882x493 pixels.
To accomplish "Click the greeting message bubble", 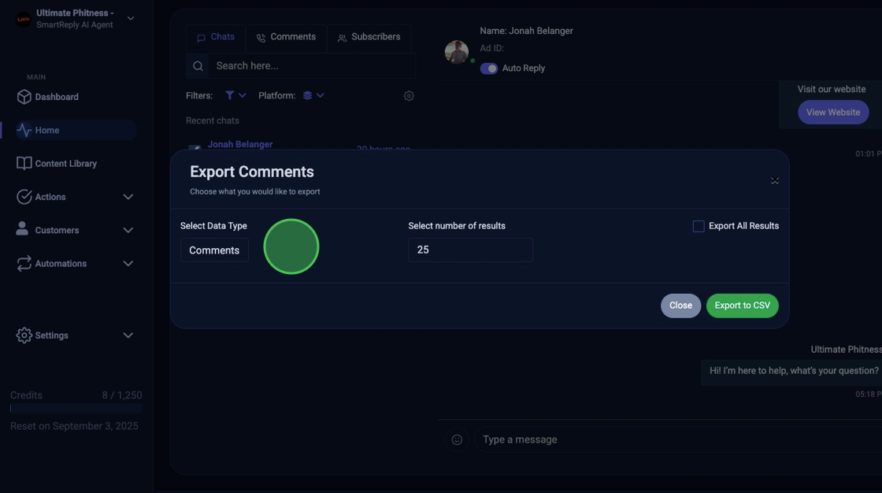I will [791, 371].
